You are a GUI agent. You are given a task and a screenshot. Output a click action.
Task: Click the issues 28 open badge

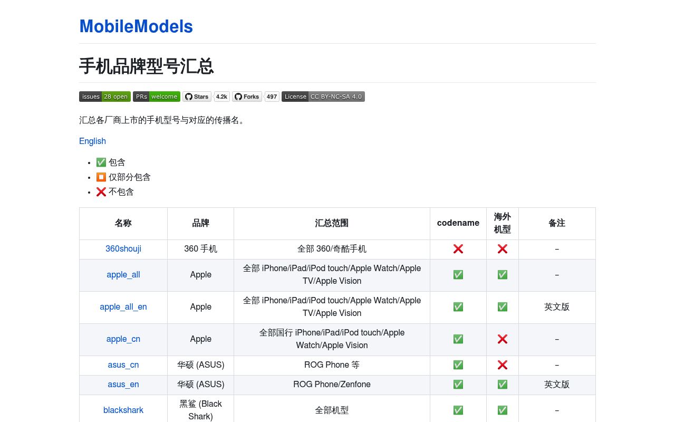[105, 97]
